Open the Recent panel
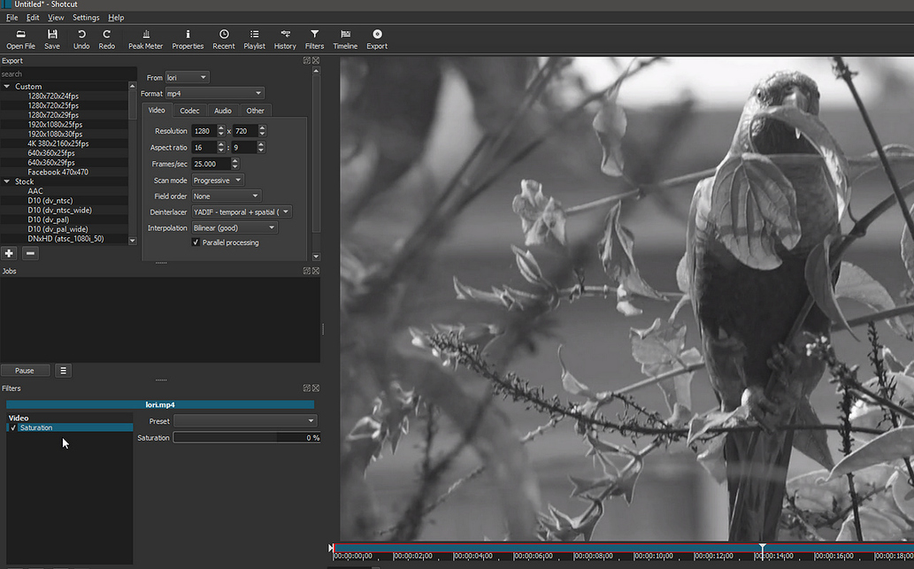Image resolution: width=914 pixels, height=569 pixels. click(x=223, y=37)
